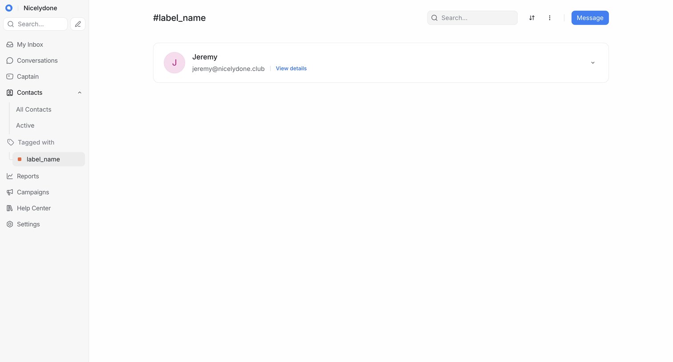Click the sort contacts arrows icon
673x362 pixels.
tap(532, 18)
